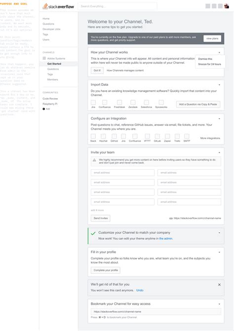Screen dimensions: 234x331
Task: Focus the Search Everything field
Action: tap(117, 6)
